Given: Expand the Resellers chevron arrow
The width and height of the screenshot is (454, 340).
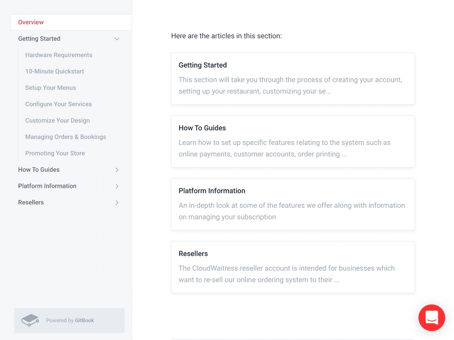Looking at the screenshot, I should pyautogui.click(x=117, y=203).
